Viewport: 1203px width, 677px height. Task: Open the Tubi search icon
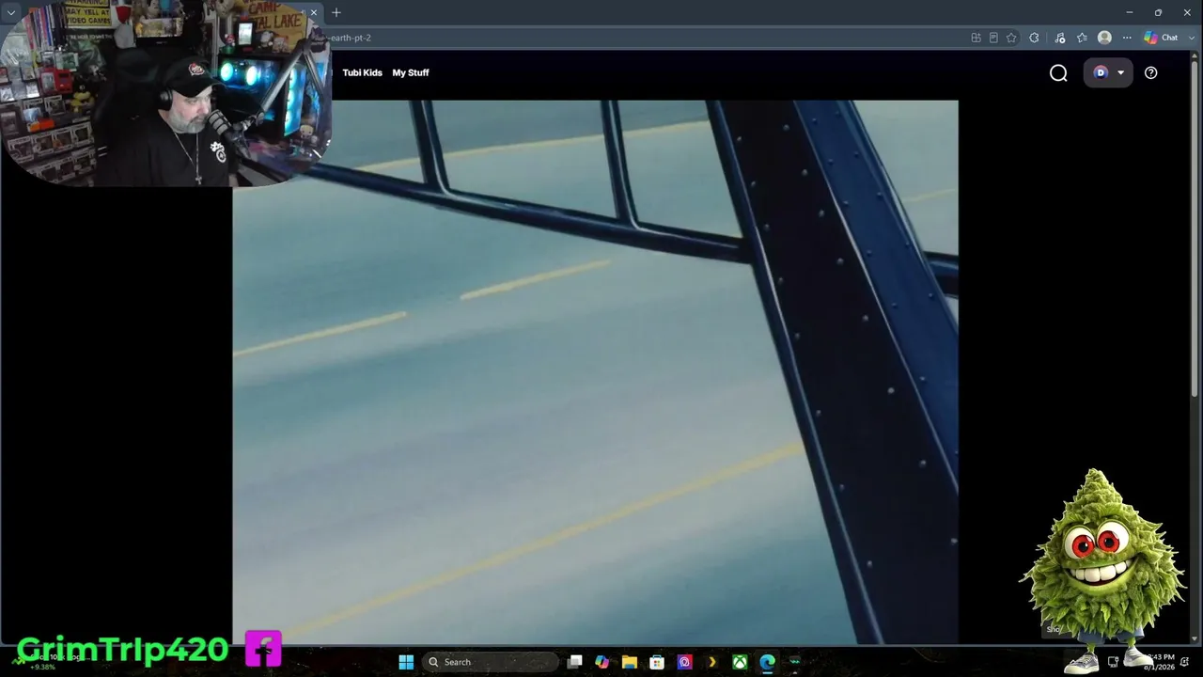coord(1058,73)
